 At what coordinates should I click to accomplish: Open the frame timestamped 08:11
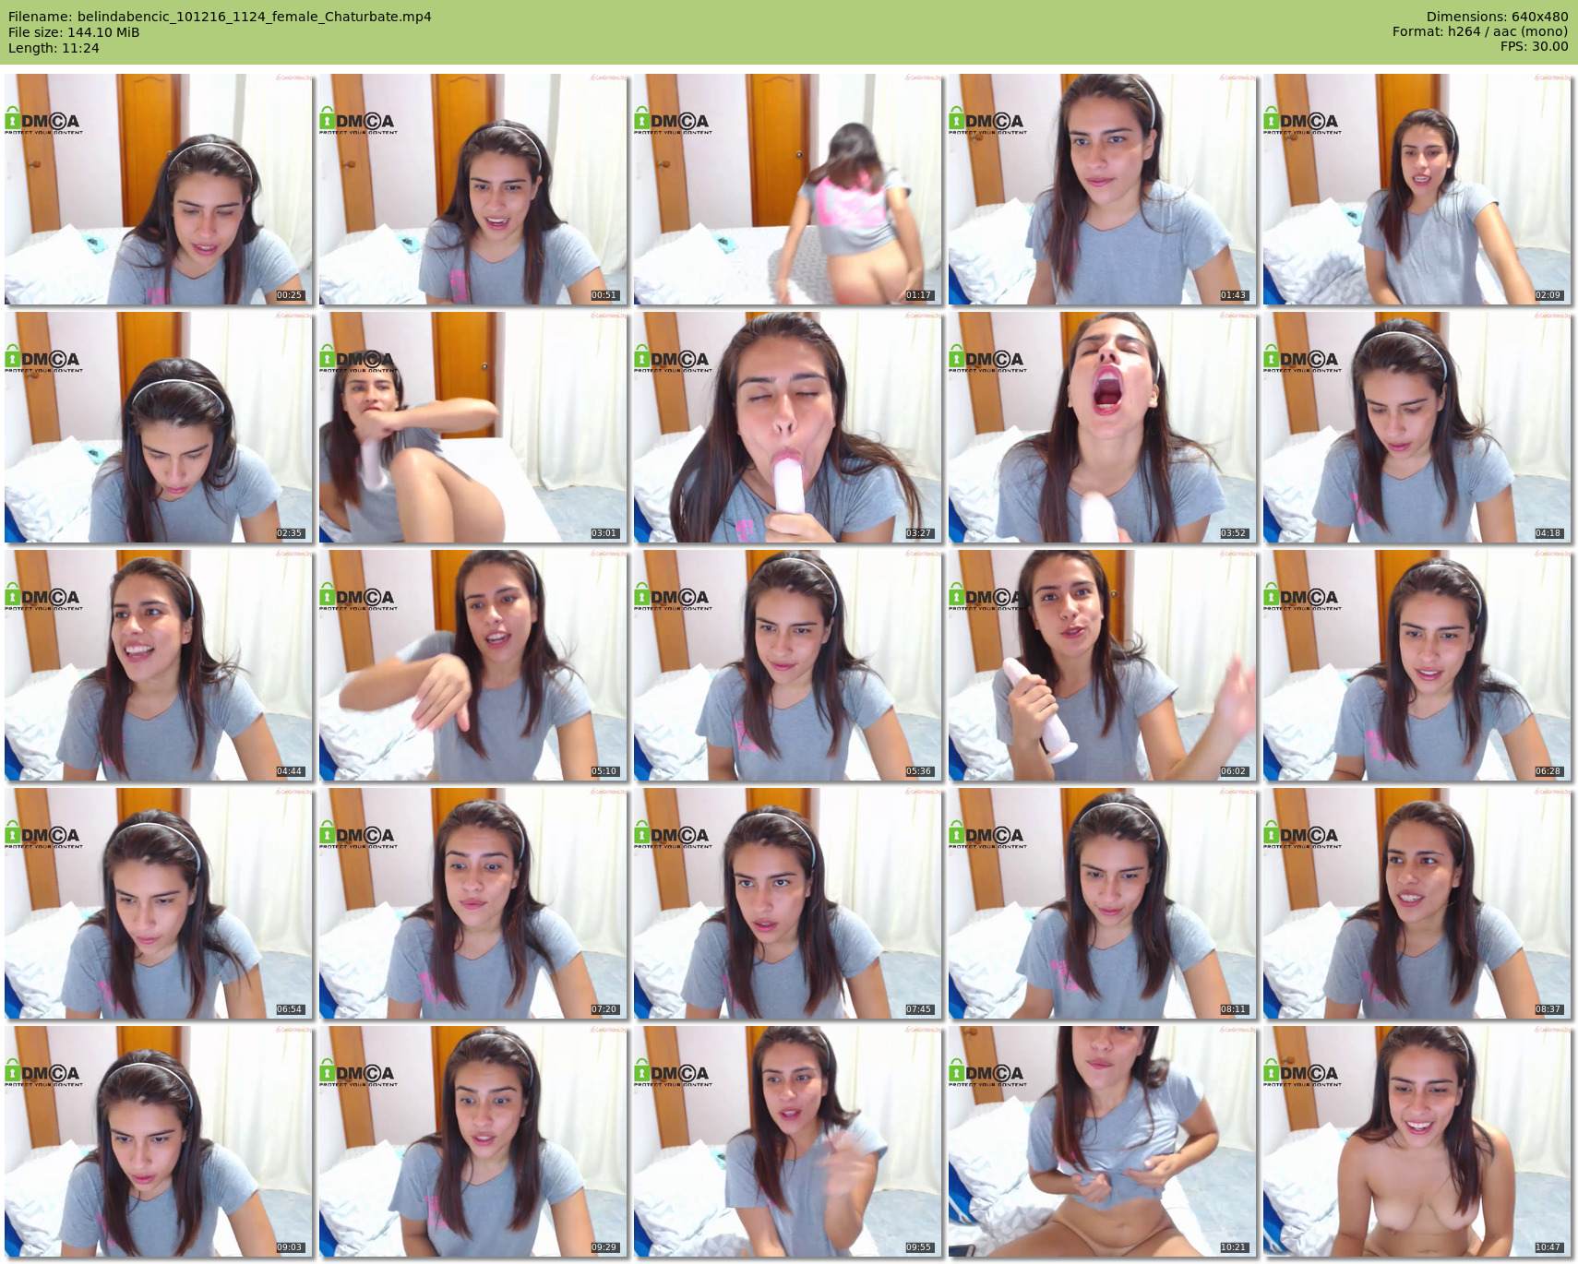1102,903
